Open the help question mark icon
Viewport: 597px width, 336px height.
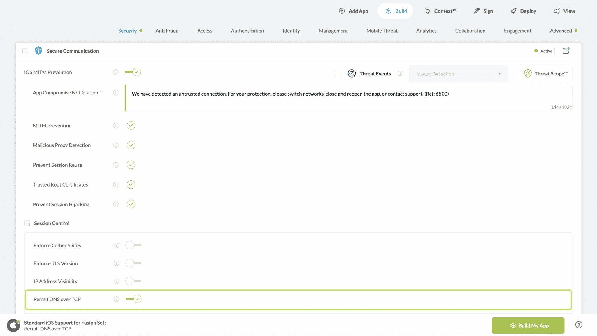point(579,325)
